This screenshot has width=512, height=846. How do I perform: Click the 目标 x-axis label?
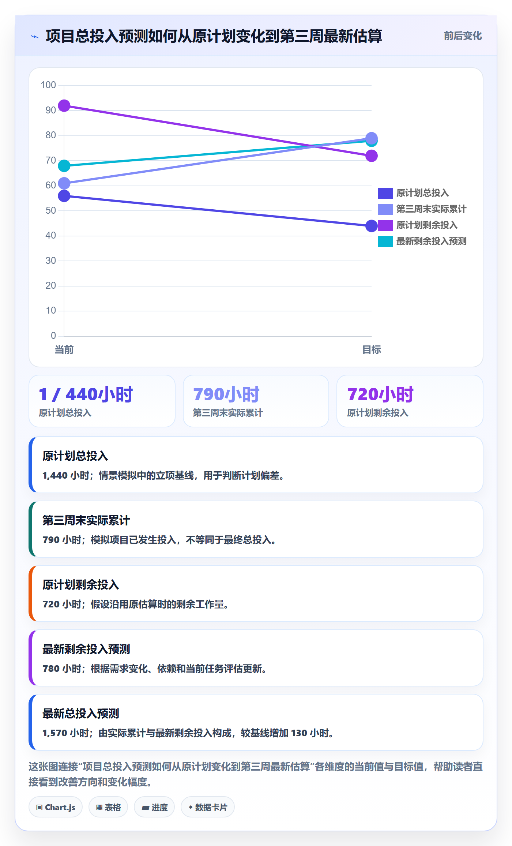pos(372,350)
